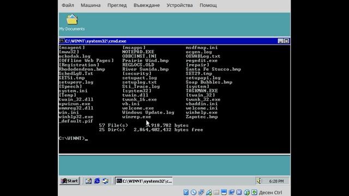Click the [security] directory entry
Screen dimensions: 349x196
tap(137, 73)
